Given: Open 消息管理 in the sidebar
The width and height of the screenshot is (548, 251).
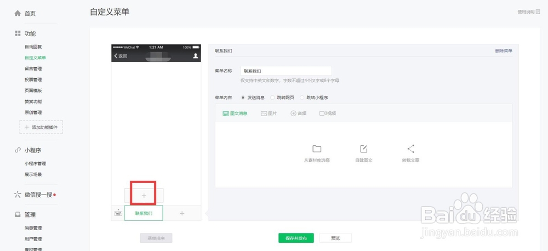Looking at the screenshot, I should click(33, 228).
